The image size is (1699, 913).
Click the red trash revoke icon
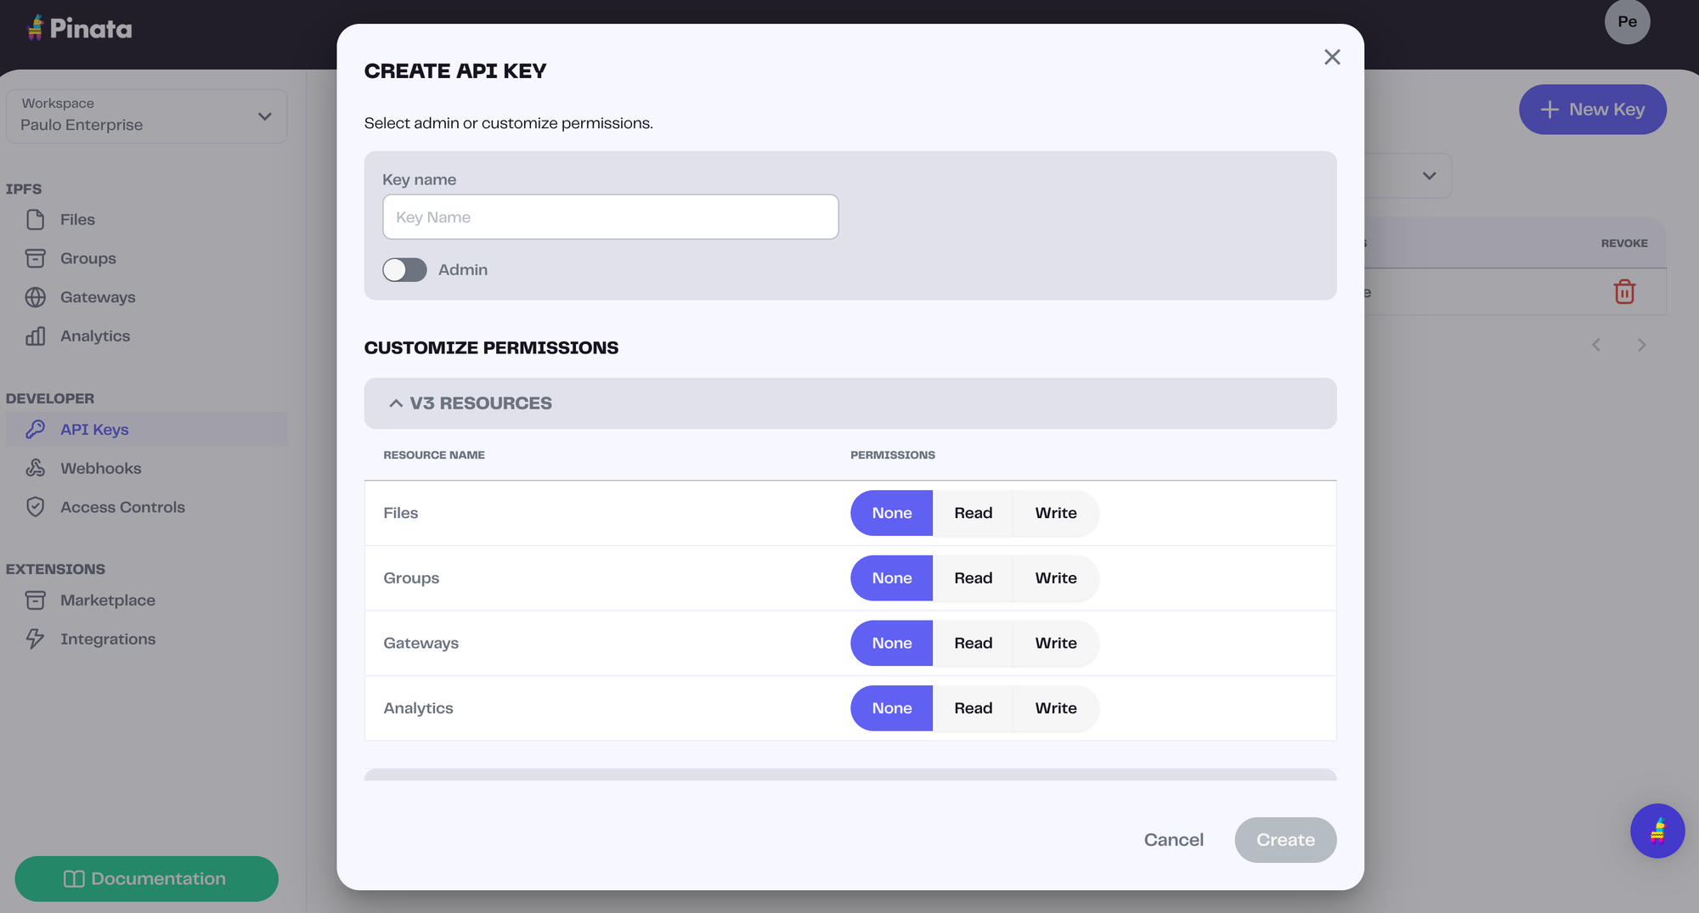point(1623,292)
